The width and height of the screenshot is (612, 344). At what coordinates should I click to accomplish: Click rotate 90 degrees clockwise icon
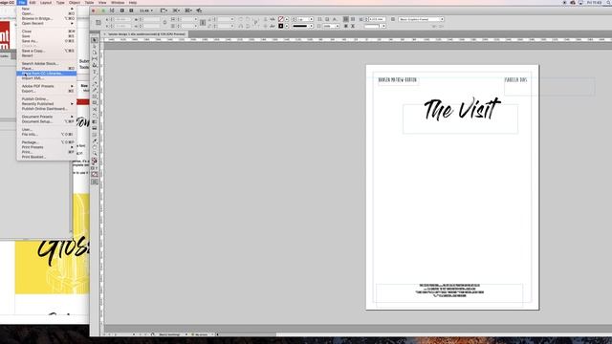tap(241, 19)
